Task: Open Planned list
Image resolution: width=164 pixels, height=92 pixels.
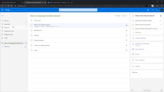Action: pos(14,28)
